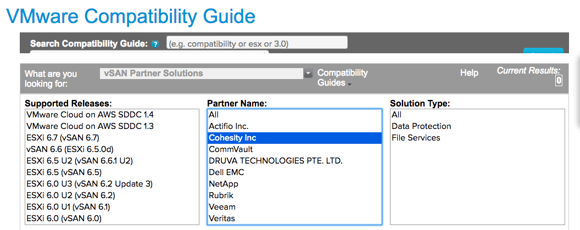Image resolution: width=580 pixels, height=230 pixels.
Task: Choose Dell EMC partner
Action: click(226, 172)
